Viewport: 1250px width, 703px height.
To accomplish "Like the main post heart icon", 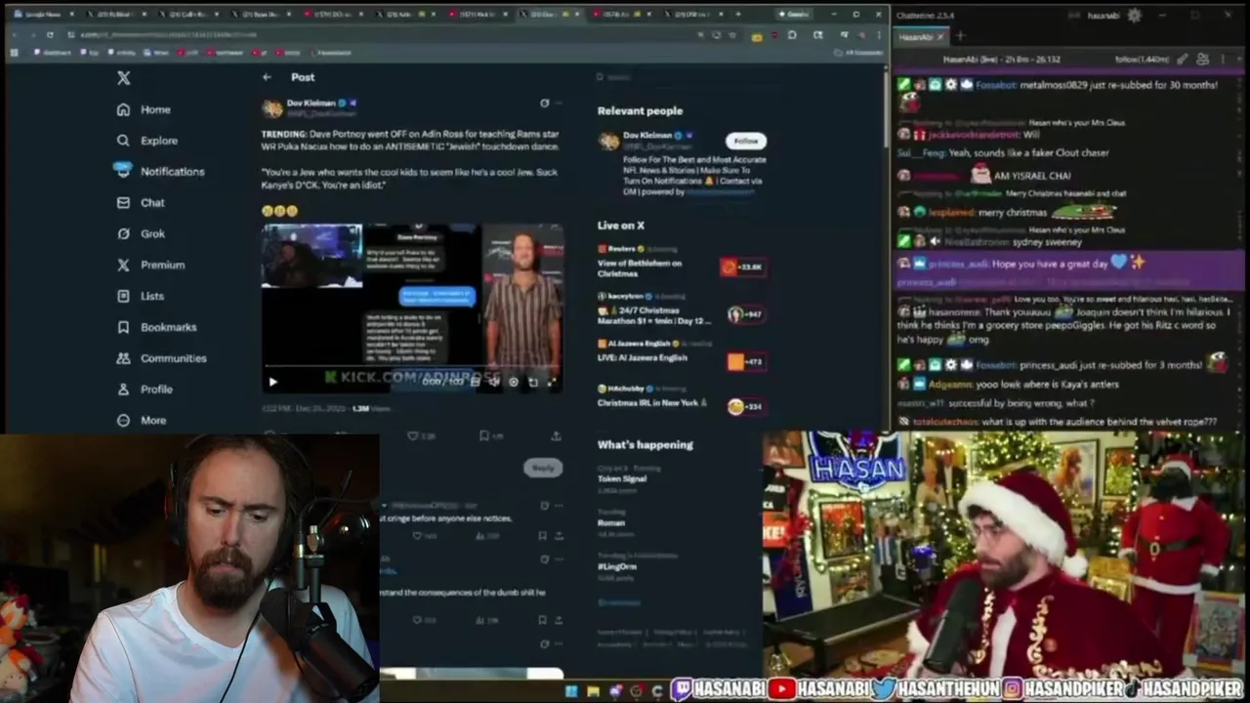I will tap(412, 435).
